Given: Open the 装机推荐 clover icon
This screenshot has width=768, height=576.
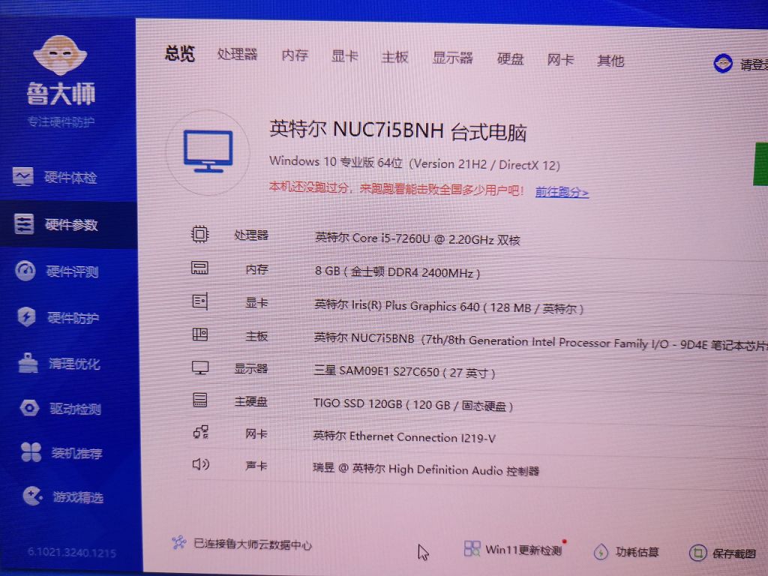Looking at the screenshot, I should pyautogui.click(x=31, y=452).
